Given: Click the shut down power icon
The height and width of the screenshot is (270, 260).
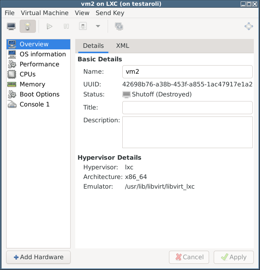Looking at the screenshot, I should (x=83, y=26).
